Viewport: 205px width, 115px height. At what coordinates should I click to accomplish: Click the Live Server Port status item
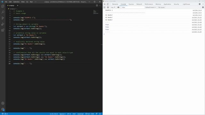tap(90, 114)
